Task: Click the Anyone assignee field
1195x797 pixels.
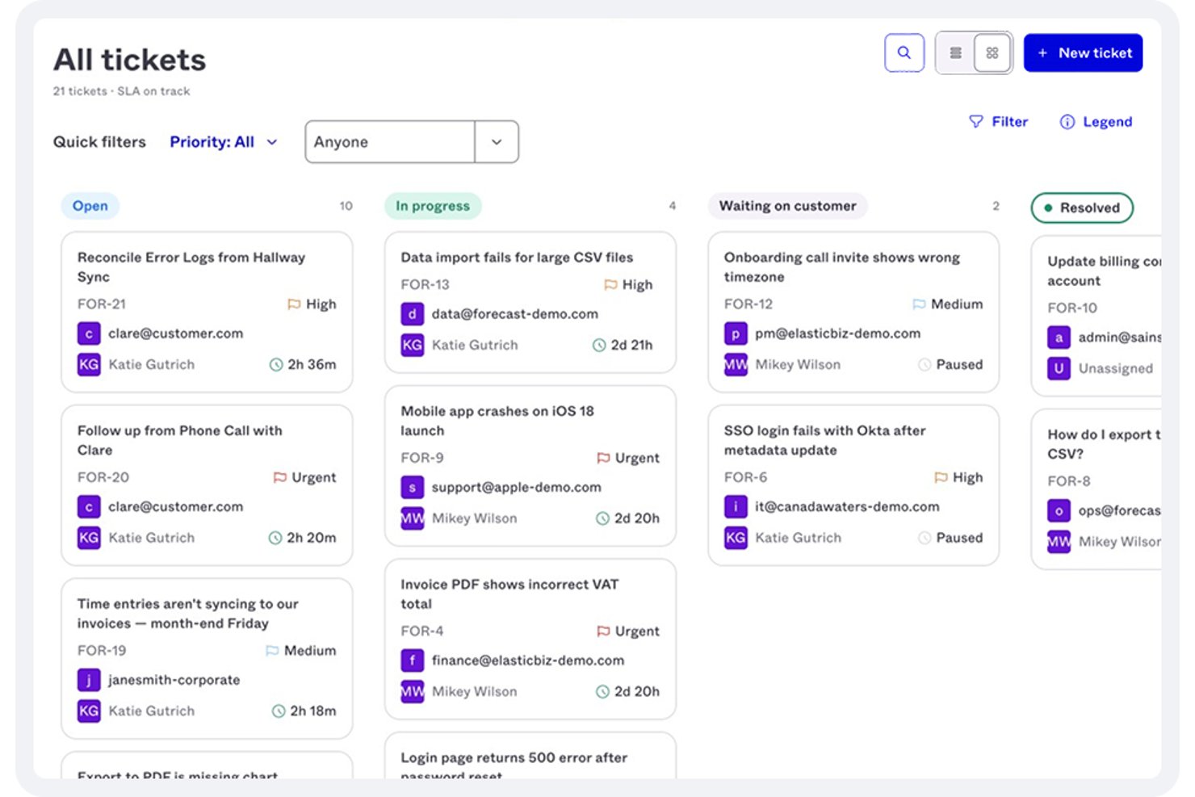Action: (389, 142)
